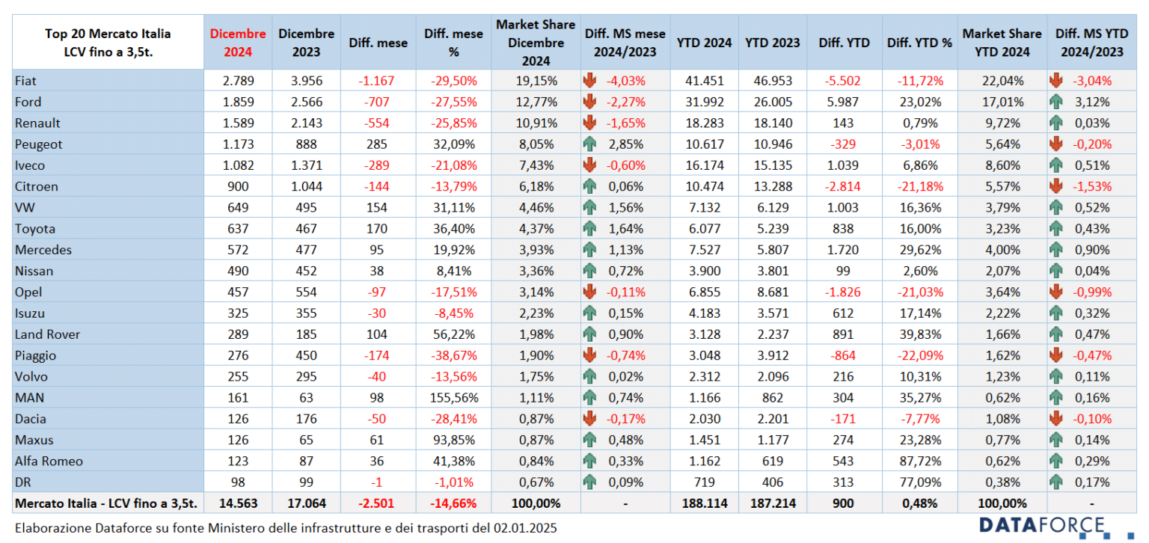Click the "Mercato Italia - LCV fino a 3,5t." total label

[x=105, y=503]
